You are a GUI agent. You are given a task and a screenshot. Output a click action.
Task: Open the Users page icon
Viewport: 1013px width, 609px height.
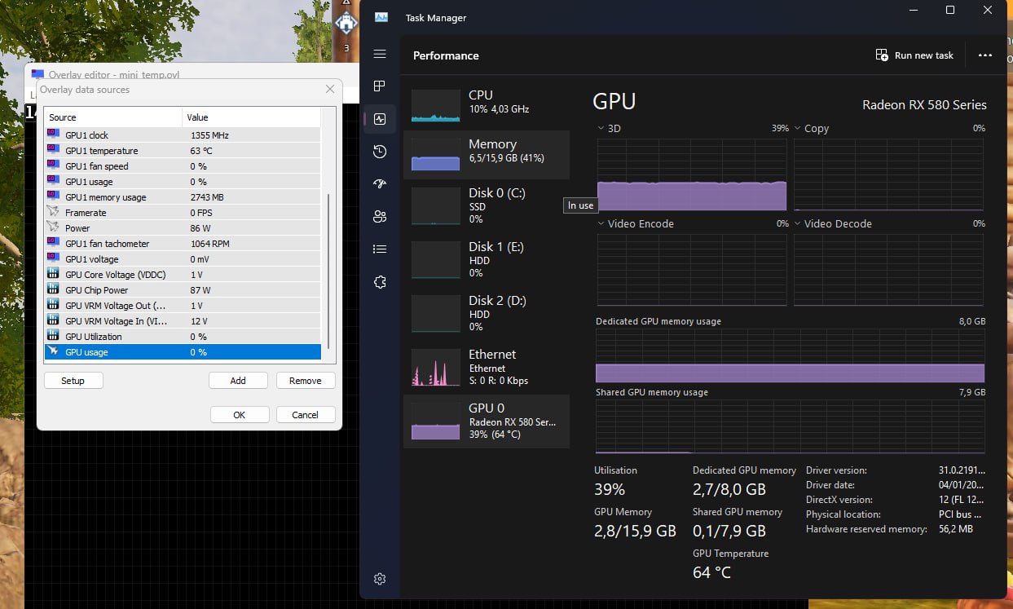click(x=379, y=216)
